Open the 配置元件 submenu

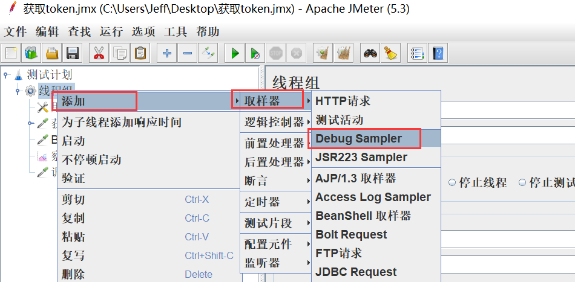(x=276, y=244)
